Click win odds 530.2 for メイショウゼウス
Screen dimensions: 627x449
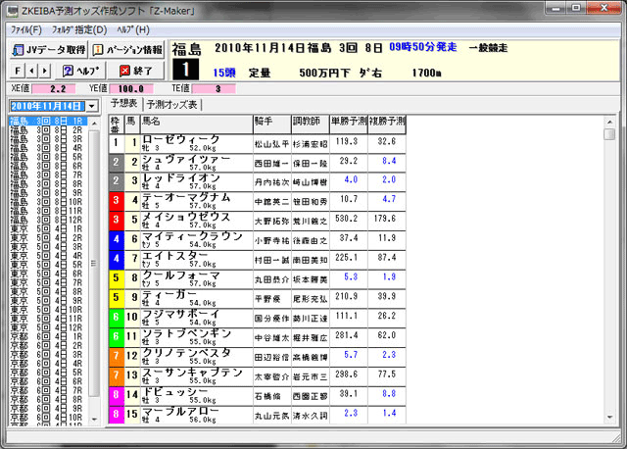[346, 219]
